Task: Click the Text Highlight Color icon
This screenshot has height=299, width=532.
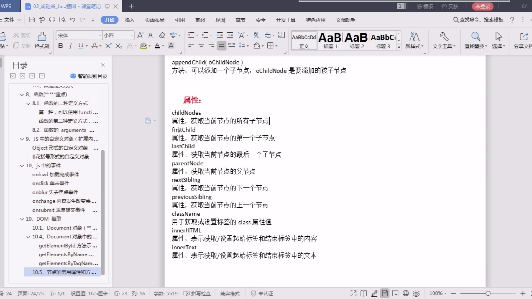Action: click(x=143, y=46)
